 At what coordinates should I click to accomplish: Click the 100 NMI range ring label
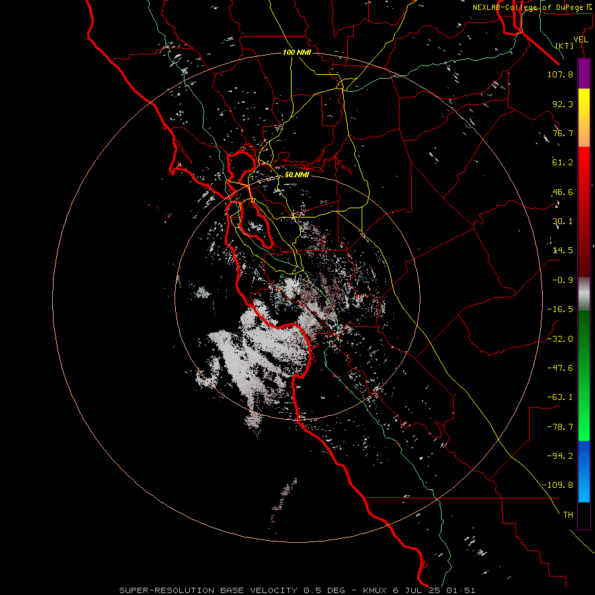(297, 52)
